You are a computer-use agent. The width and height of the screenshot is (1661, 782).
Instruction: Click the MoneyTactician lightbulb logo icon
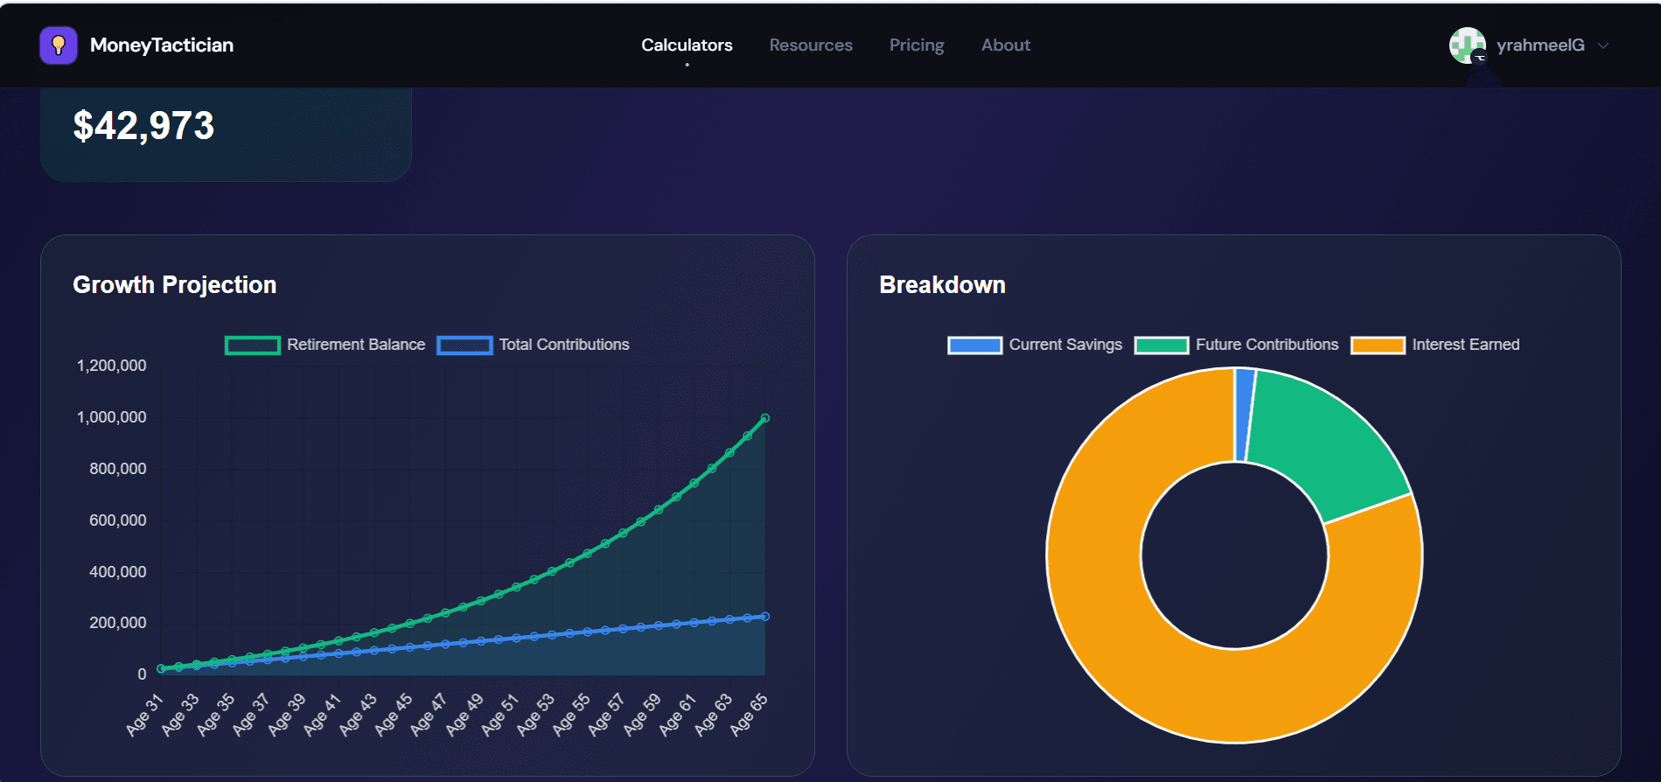(x=59, y=45)
